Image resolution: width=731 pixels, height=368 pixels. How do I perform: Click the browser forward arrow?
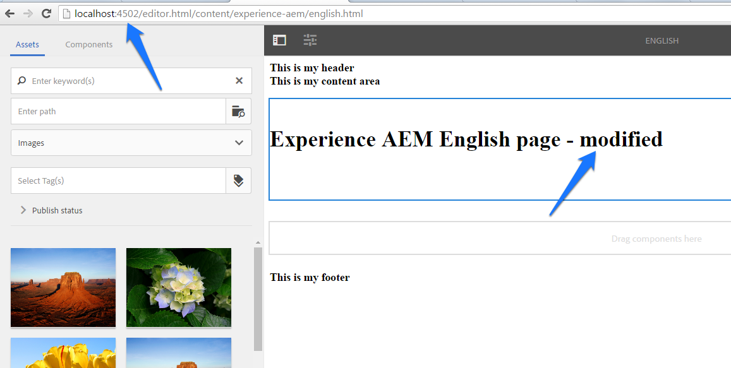[28, 13]
